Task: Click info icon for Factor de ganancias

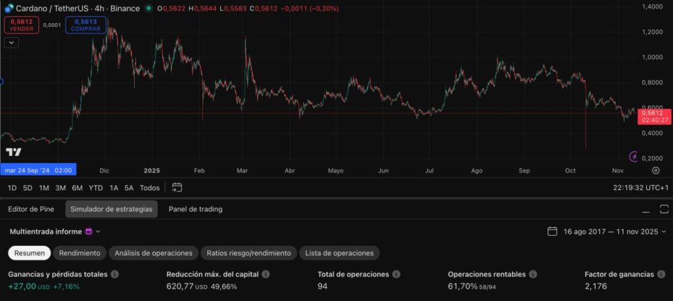Action: pyautogui.click(x=661, y=274)
